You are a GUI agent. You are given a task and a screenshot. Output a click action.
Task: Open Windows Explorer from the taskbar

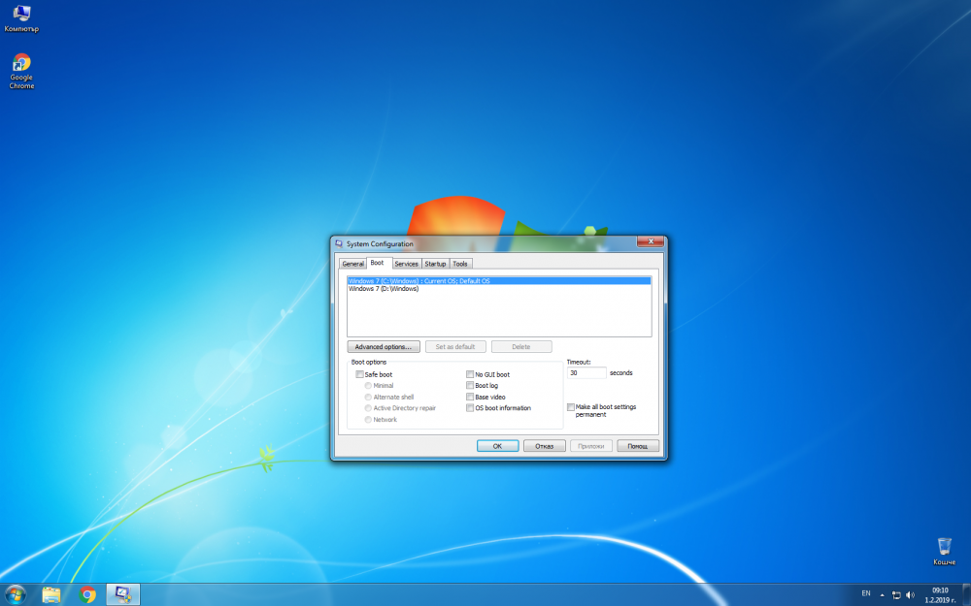51,595
